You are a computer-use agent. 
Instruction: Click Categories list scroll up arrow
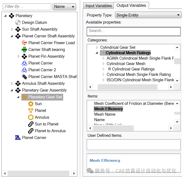tap(177, 47)
